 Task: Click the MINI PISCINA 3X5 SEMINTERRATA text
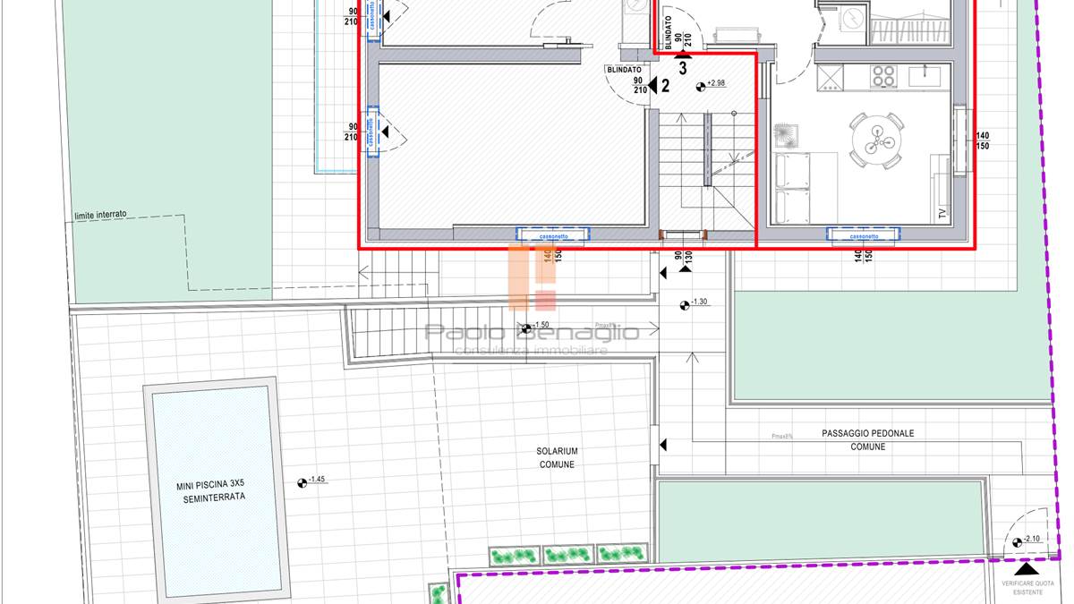pos(210,491)
